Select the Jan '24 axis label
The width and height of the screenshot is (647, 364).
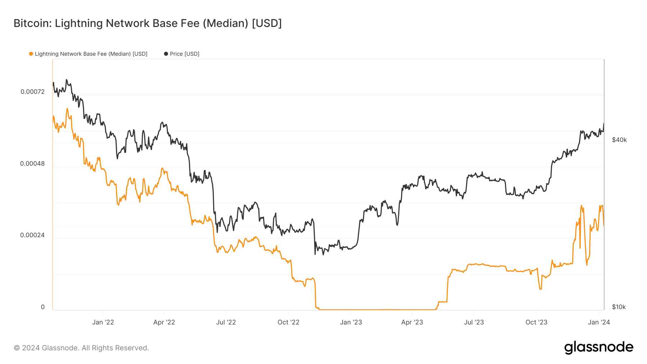click(x=599, y=322)
